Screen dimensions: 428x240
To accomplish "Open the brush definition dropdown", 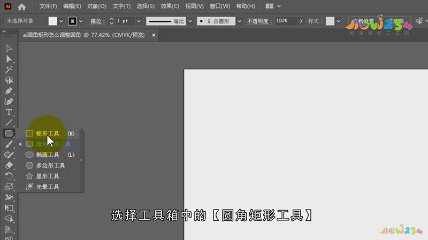I will 239,21.
